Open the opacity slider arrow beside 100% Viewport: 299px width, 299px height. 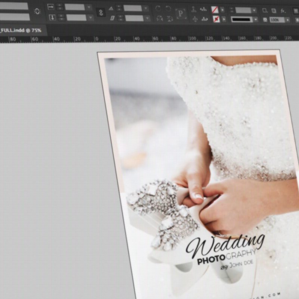[288, 20]
